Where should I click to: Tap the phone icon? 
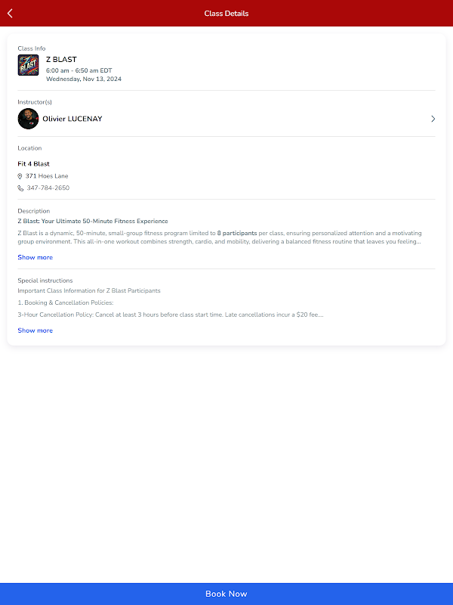[20, 188]
